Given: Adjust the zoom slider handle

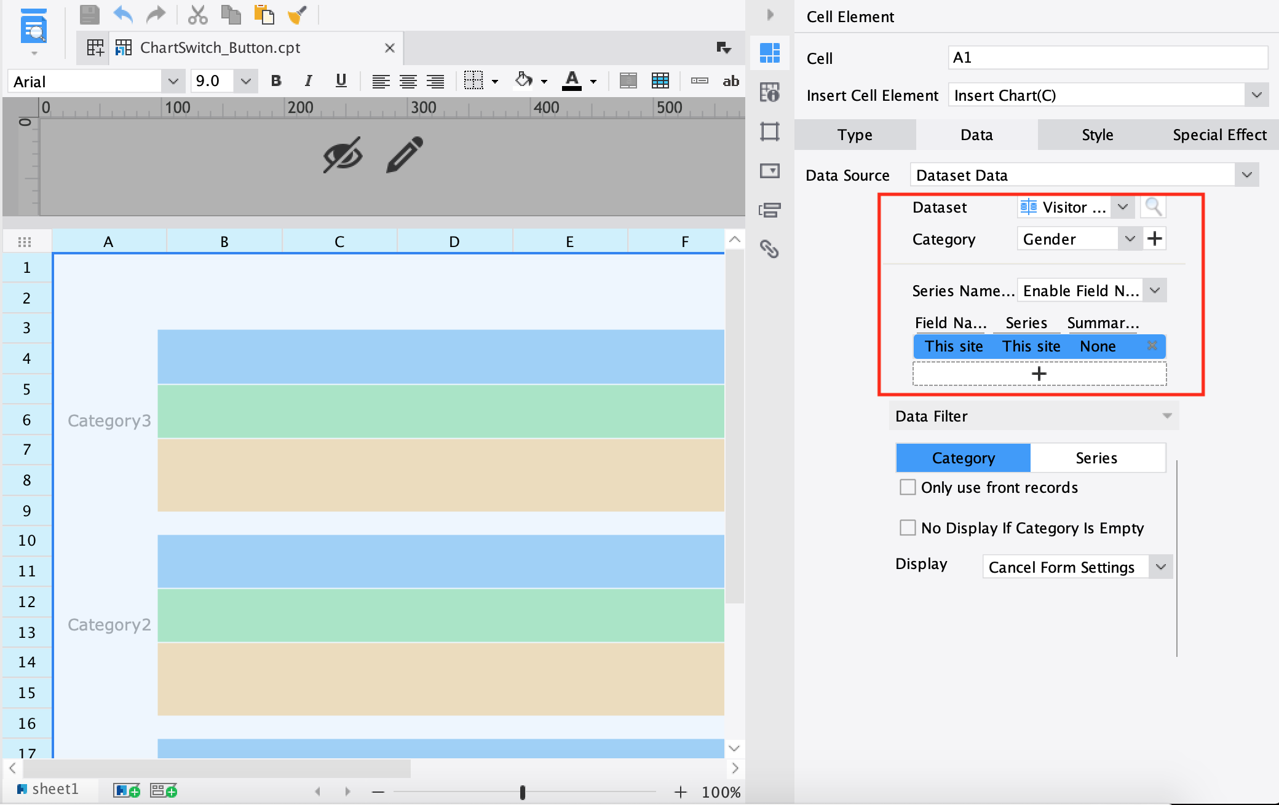Looking at the screenshot, I should [522, 792].
